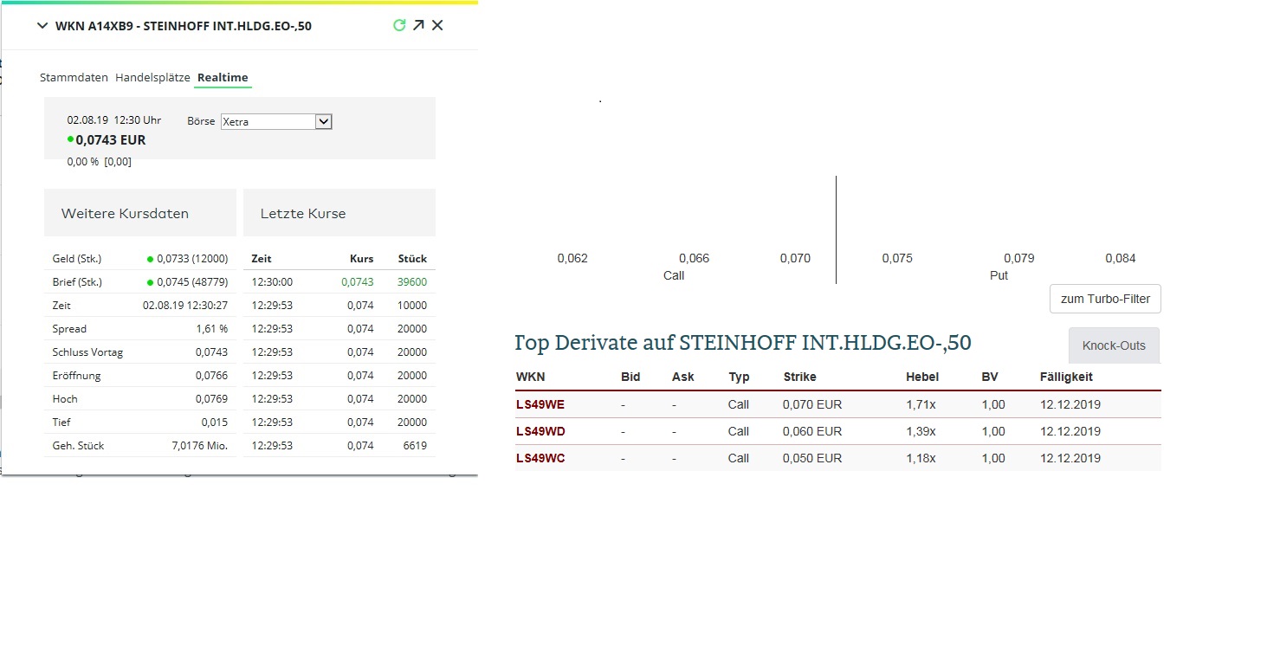
Task: Open the Börse Xetra dropdown
Action: (x=276, y=122)
